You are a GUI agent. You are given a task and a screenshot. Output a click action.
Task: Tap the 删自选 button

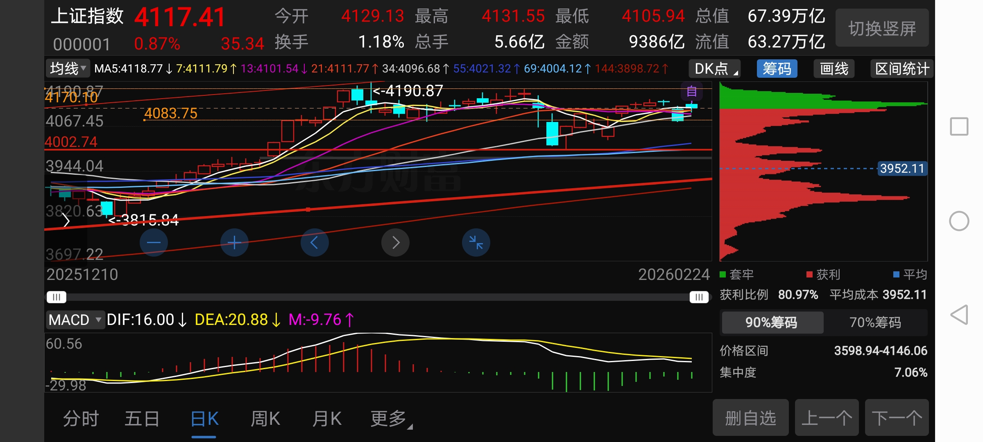pos(750,418)
